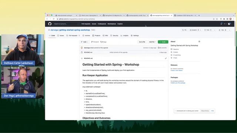Expand the Fork options arrow
The width and height of the screenshot is (237, 133).
(214, 30)
